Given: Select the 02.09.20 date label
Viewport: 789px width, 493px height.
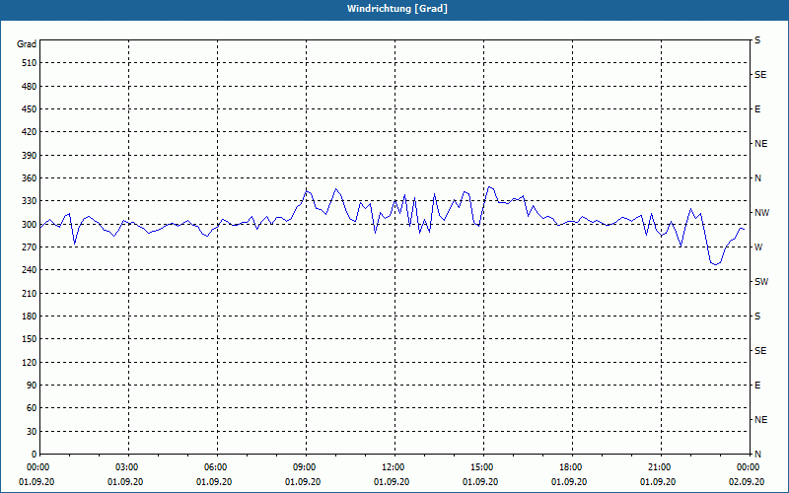Looking at the screenshot, I should (x=747, y=482).
